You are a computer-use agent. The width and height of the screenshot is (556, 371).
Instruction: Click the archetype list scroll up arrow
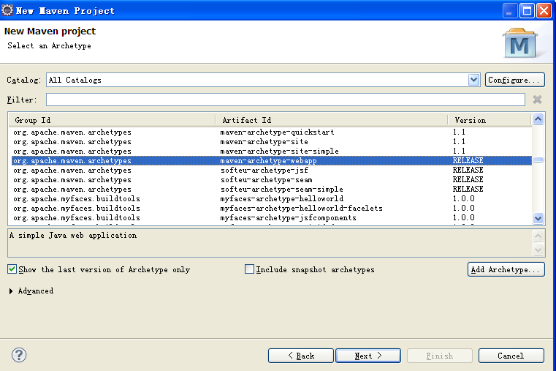[x=538, y=119]
